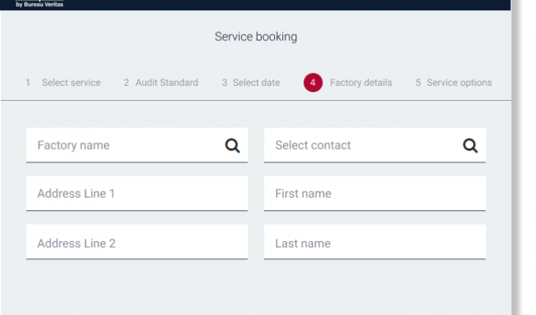Go to step 5 Service options
This screenshot has width=536, height=315.
pos(453,83)
